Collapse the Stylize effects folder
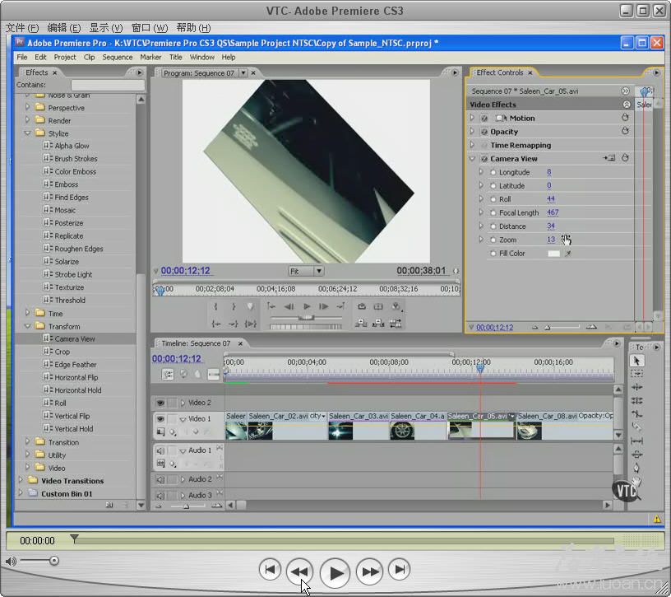The image size is (671, 597). click(x=27, y=133)
